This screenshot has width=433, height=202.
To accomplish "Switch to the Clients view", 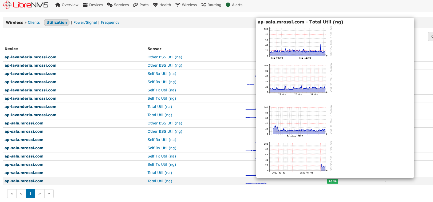I will (34, 23).
